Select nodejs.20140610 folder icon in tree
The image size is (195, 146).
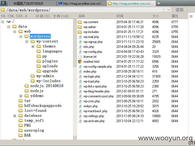point(26,86)
